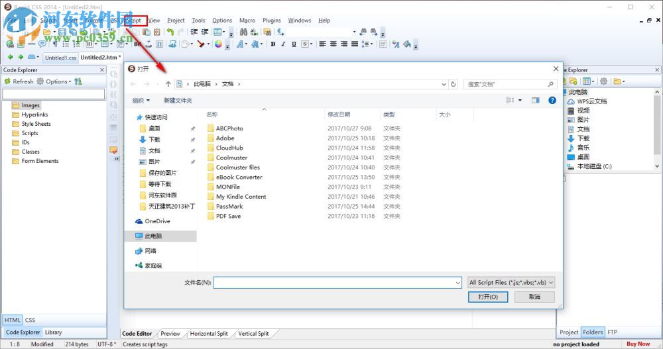This screenshot has width=663, height=349.
Task: Align text left in toolbar
Action: (323, 44)
